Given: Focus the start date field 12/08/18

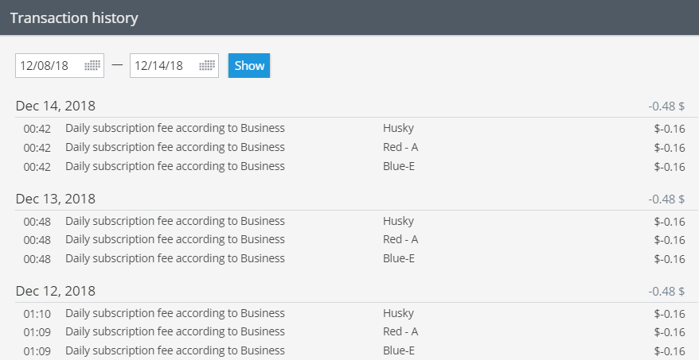Looking at the screenshot, I should click(x=60, y=66).
